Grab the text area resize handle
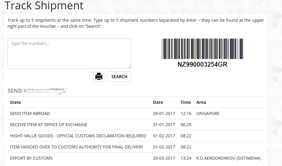 [x=130, y=67]
